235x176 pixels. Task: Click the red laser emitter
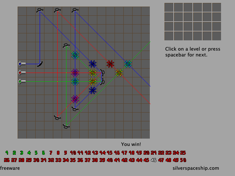22,73
